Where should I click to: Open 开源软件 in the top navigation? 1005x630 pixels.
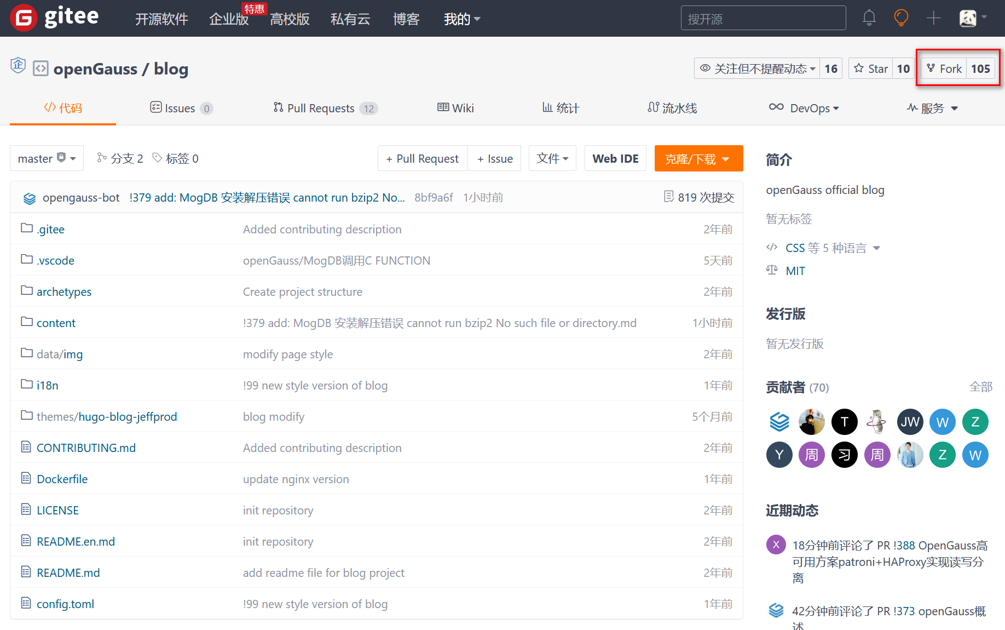[x=161, y=19]
